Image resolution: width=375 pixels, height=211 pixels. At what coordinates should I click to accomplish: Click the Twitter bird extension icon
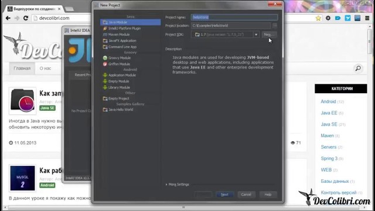coord(347,18)
